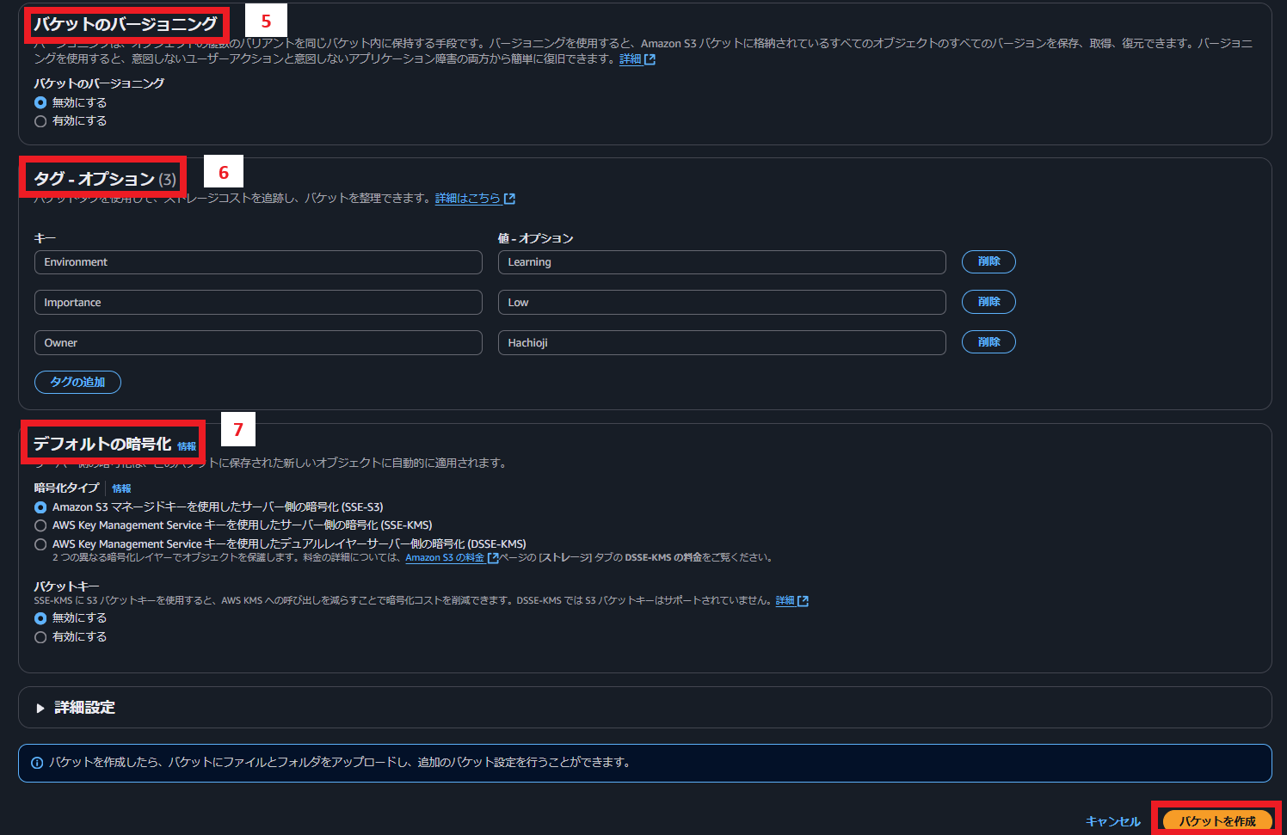Screen dimensions: 1287x835
Task: Delete the Environment tag row
Action: tap(988, 261)
